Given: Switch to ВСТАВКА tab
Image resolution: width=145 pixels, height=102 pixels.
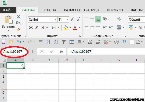Looking at the screenshot, I should pyautogui.click(x=49, y=10).
